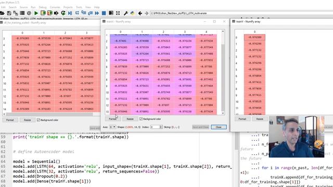Open Preferences wrench icon

click(x=126, y=13)
